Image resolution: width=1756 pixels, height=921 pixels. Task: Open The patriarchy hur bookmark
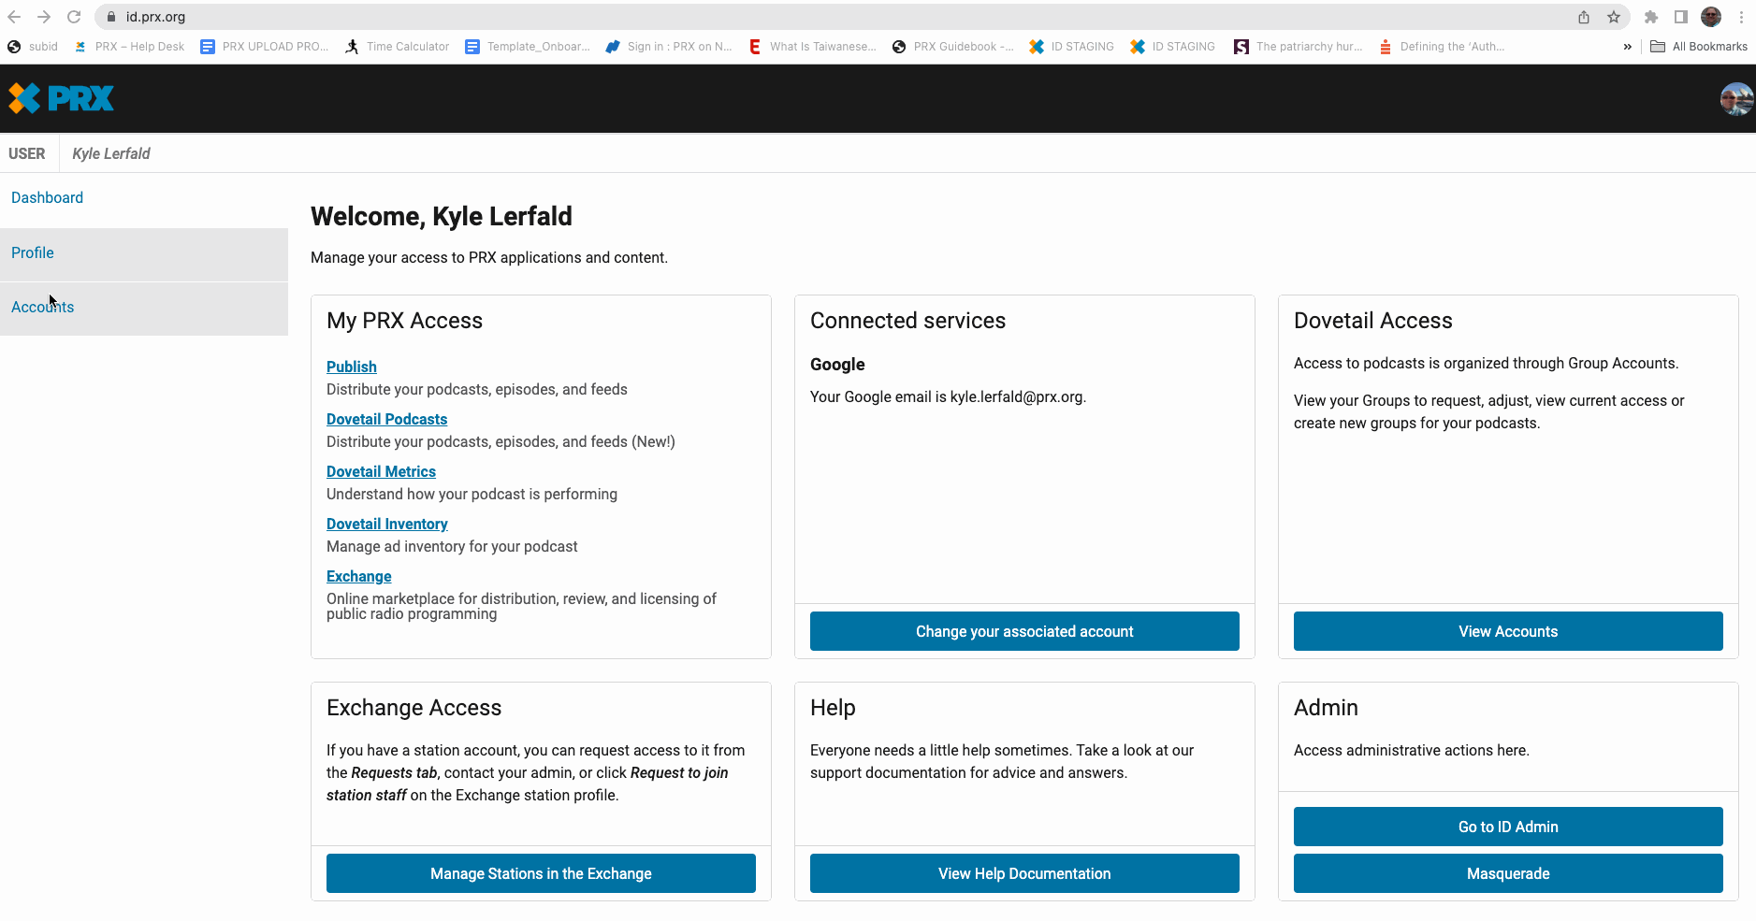click(1299, 47)
